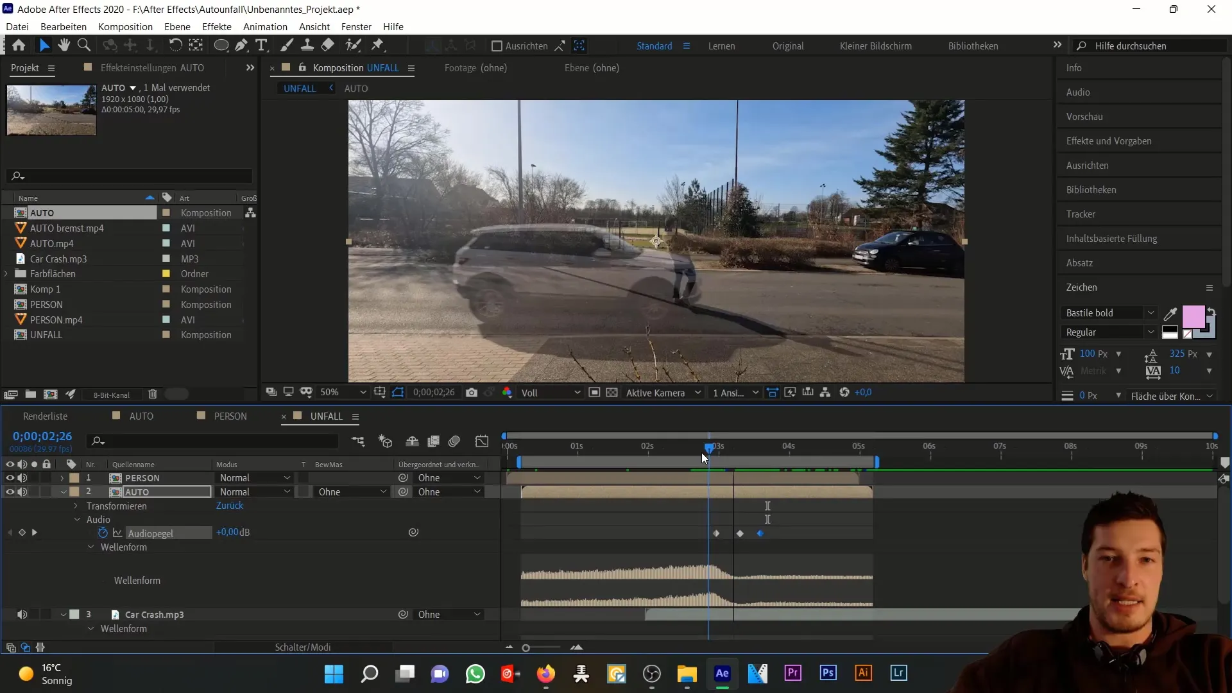Open the Voll resolution dropdown

tap(551, 393)
